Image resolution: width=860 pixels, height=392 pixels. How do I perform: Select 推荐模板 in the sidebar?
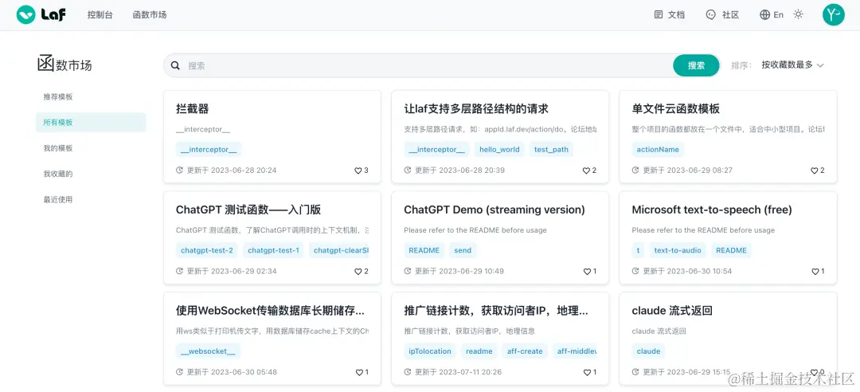coord(91,96)
